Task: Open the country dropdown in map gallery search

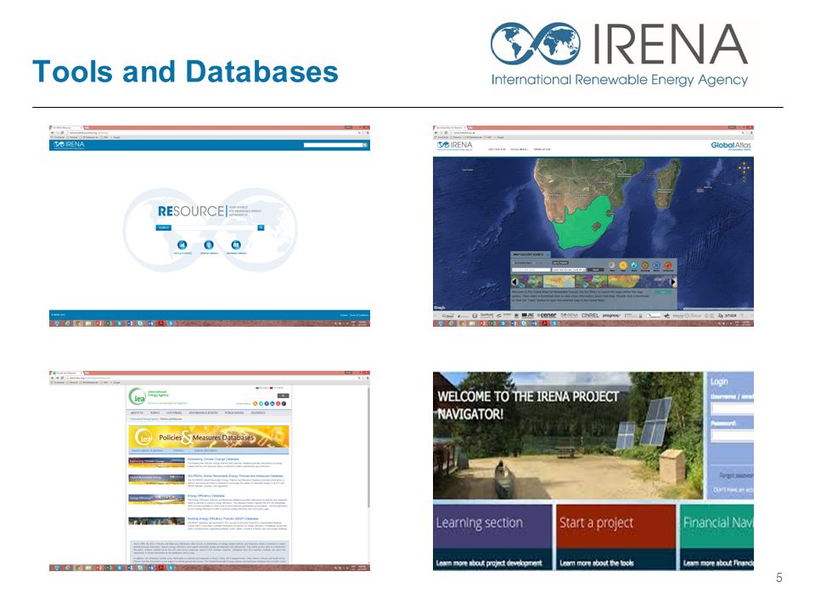Action: coord(569,270)
